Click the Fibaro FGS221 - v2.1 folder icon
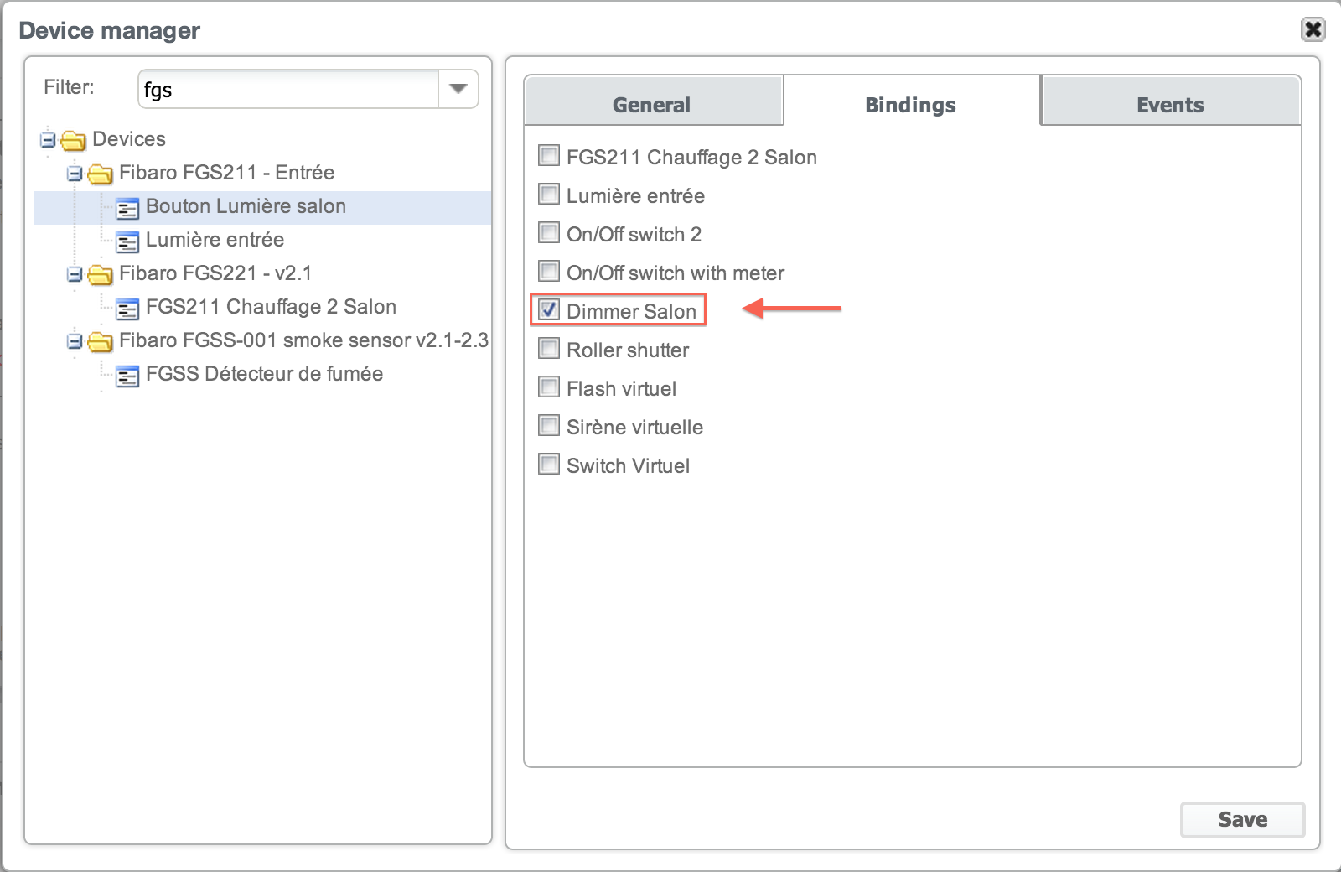The image size is (1341, 872). [100, 274]
